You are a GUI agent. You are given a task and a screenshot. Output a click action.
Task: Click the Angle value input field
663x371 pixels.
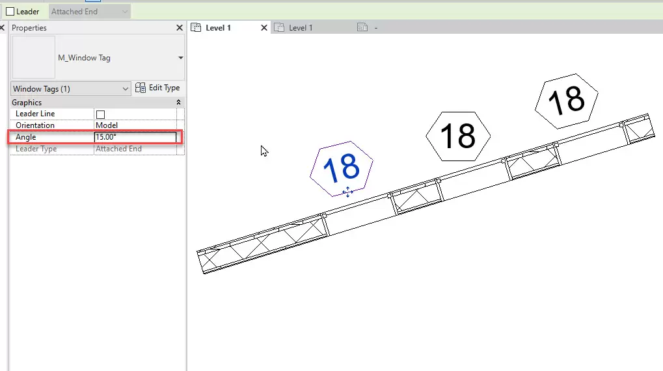(x=135, y=137)
